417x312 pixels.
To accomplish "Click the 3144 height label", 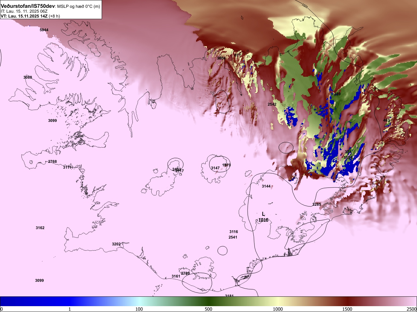I will [266, 186].
